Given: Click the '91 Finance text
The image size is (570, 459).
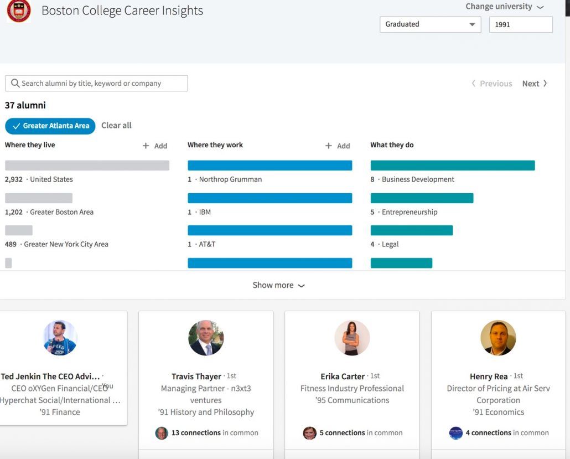Looking at the screenshot, I should click(60, 412).
